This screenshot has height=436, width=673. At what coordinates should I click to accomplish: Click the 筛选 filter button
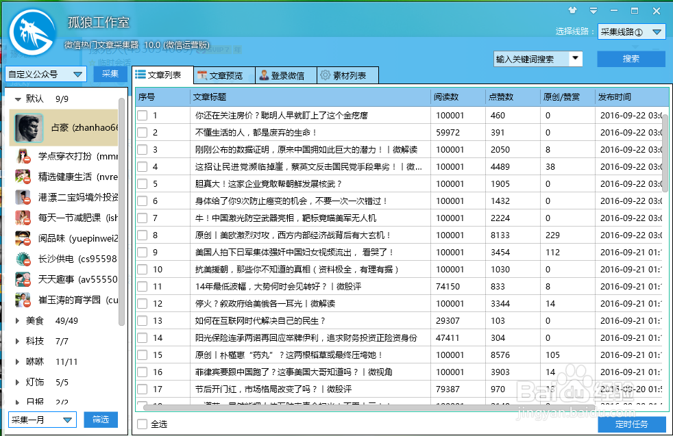[101, 420]
